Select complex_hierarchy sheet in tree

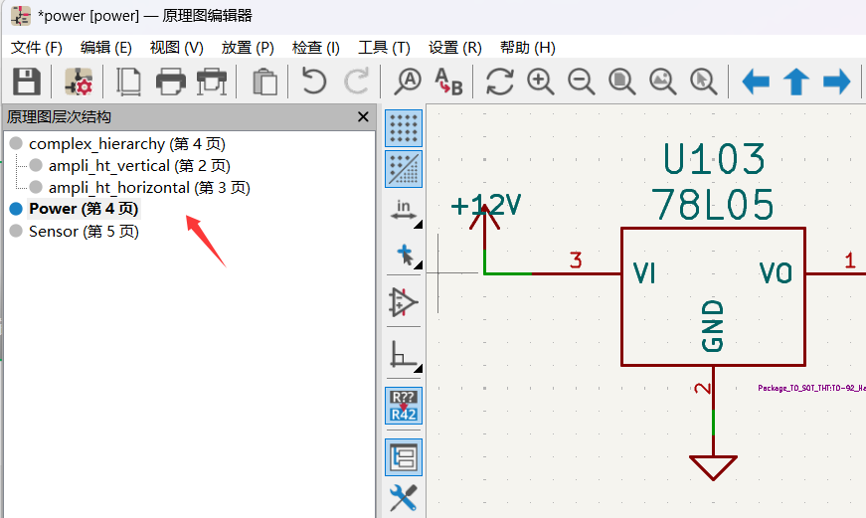click(x=127, y=143)
